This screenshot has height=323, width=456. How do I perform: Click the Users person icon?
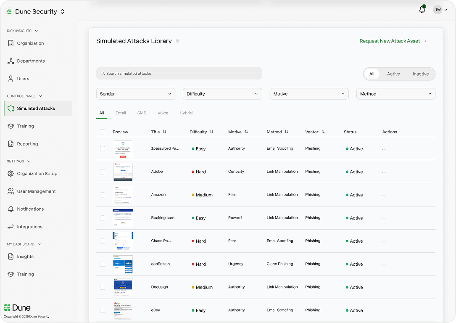[11, 79]
